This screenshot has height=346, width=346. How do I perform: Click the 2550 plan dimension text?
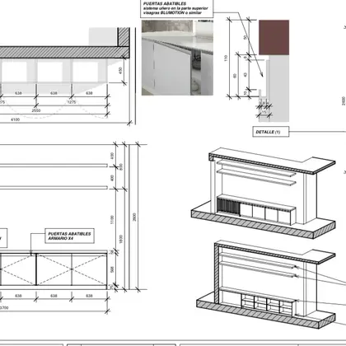click(36, 110)
